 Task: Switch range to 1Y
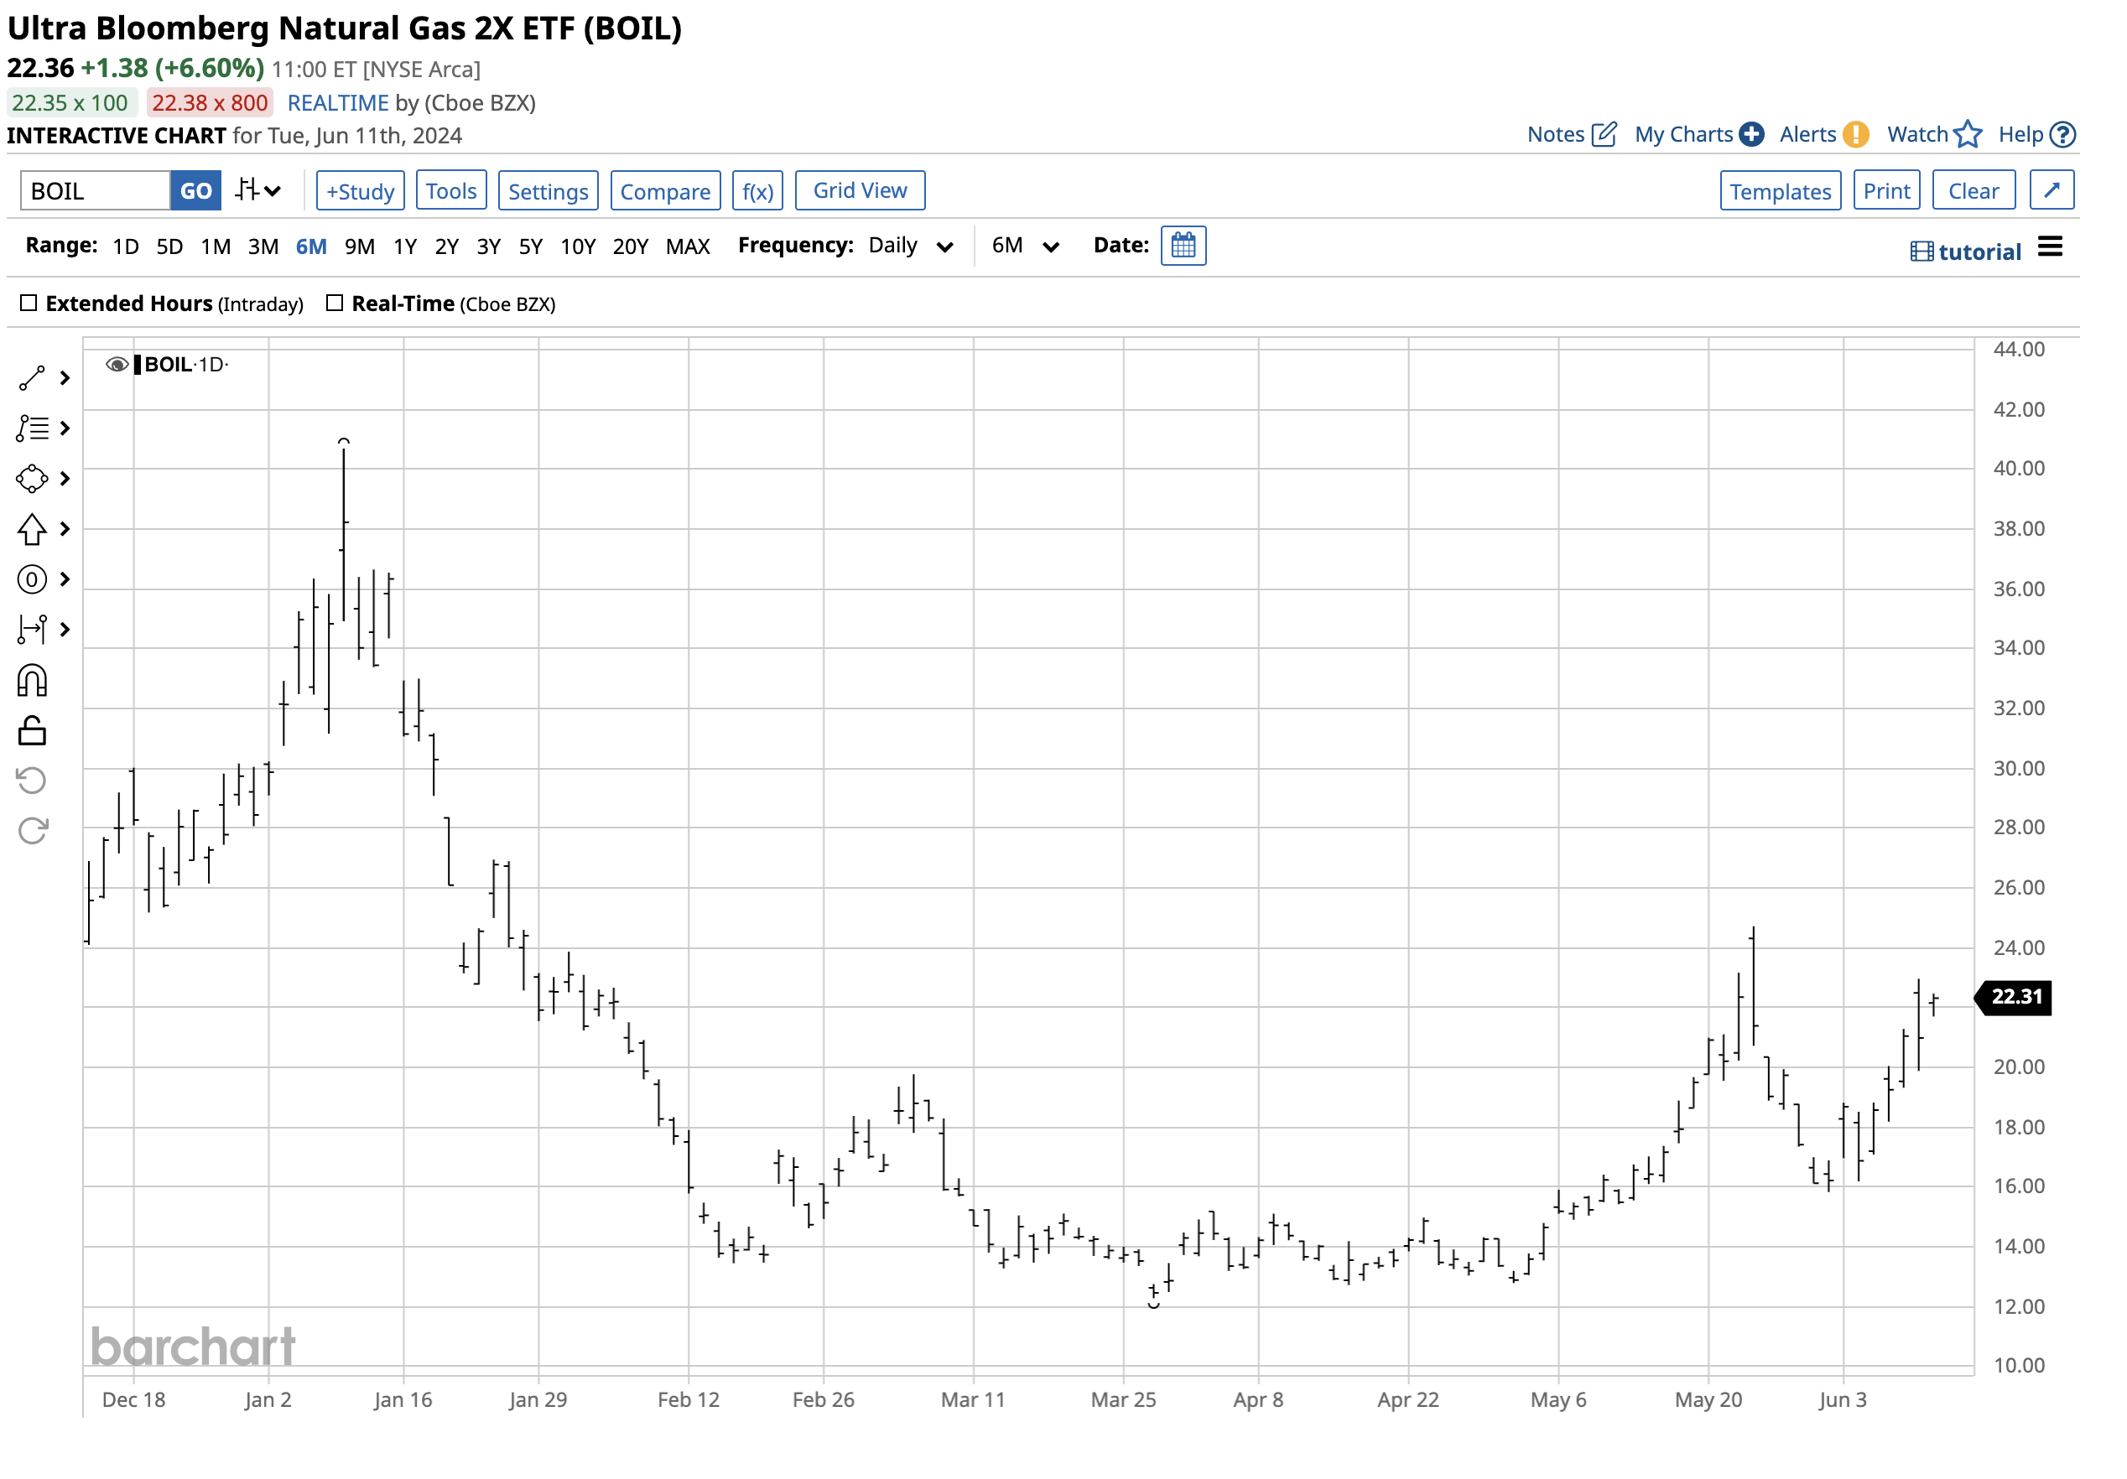coord(405,246)
